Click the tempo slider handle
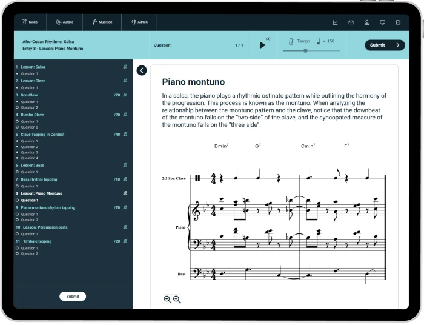Screen dimensions: 424x325 coord(305,51)
